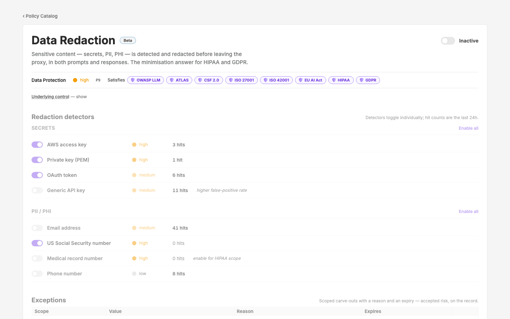The width and height of the screenshot is (510, 319).
Task: Click Enable all for Secrets
Action: (468, 128)
